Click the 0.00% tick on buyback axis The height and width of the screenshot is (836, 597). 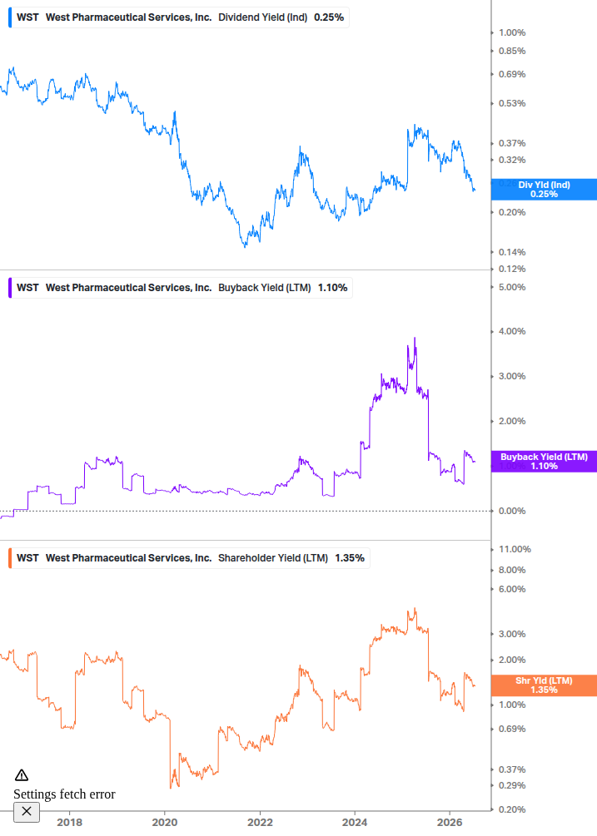click(512, 512)
